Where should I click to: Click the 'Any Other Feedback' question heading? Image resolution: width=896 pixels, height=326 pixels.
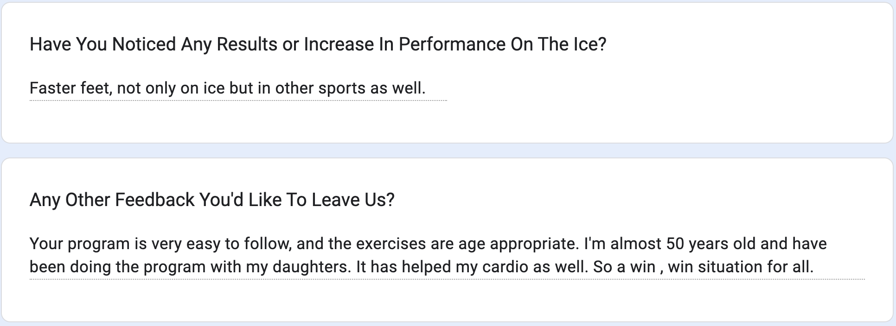click(212, 200)
